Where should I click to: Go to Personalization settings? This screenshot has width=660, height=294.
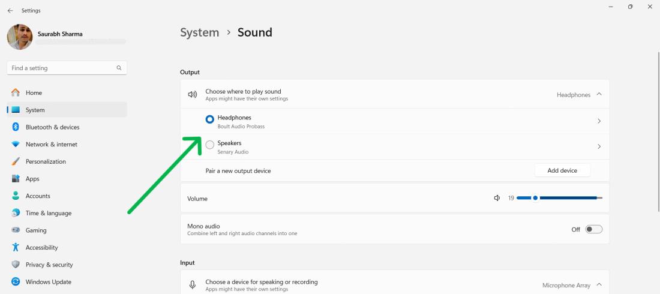click(46, 161)
